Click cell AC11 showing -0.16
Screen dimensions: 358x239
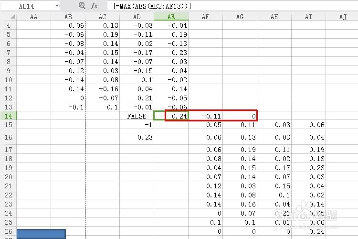pos(103,89)
